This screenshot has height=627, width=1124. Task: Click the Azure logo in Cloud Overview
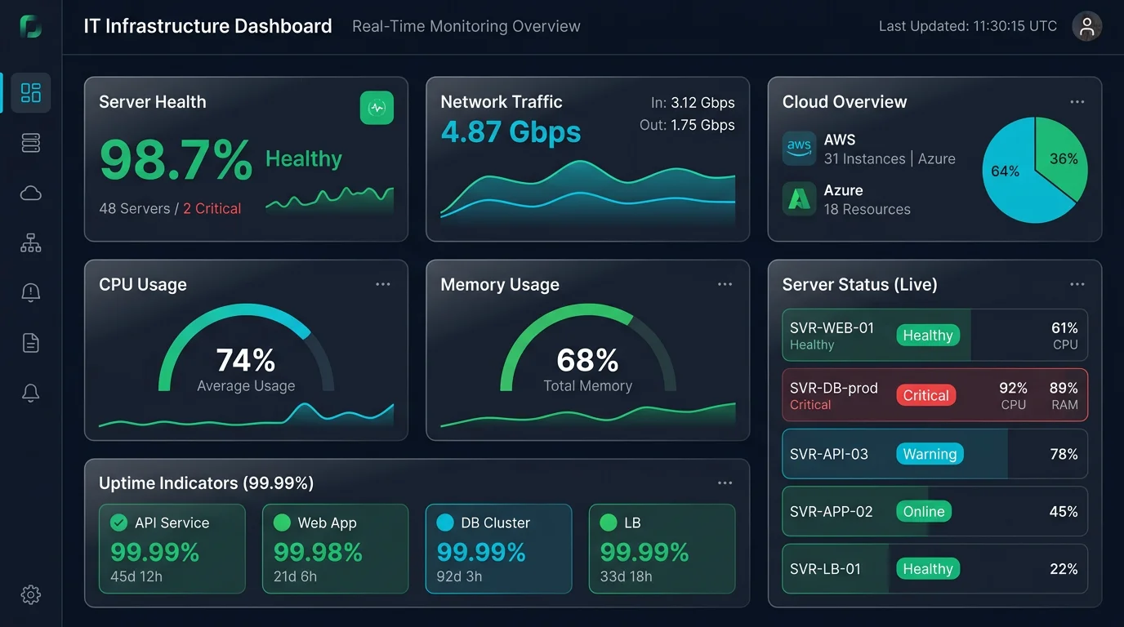799,199
